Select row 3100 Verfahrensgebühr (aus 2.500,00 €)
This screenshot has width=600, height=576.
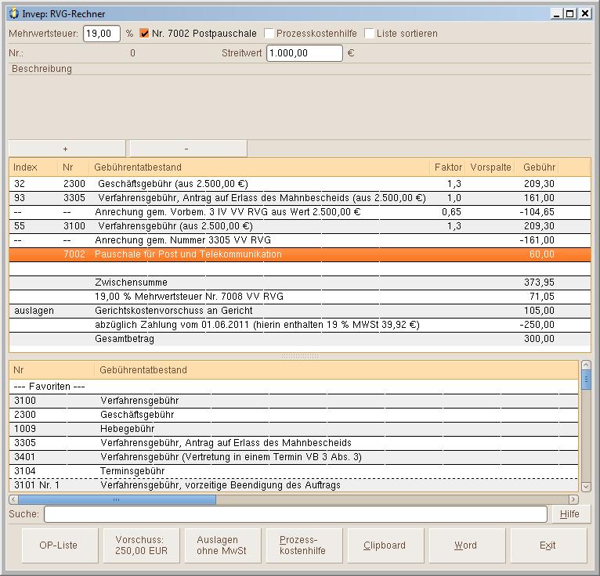300,226
